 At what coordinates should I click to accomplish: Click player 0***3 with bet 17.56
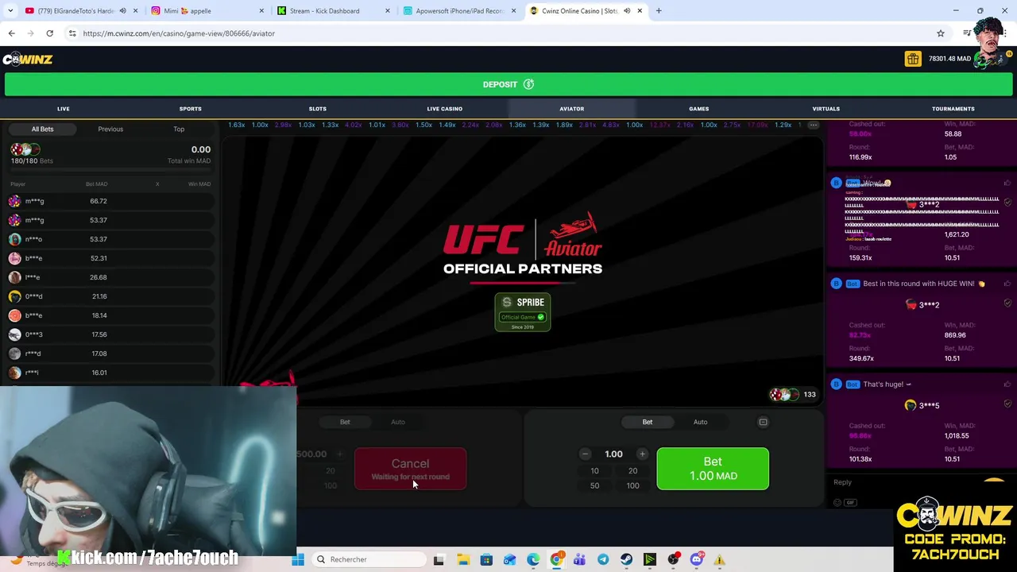(110, 334)
